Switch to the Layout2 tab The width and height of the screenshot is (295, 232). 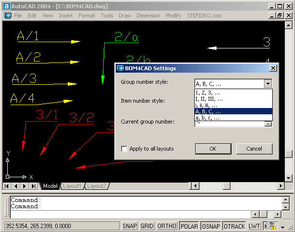pos(96,186)
